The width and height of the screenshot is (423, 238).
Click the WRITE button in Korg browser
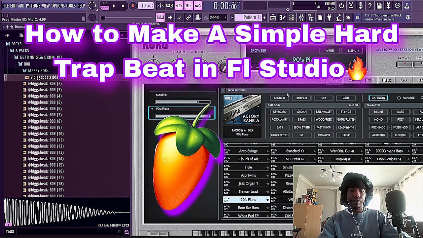pos(329,51)
